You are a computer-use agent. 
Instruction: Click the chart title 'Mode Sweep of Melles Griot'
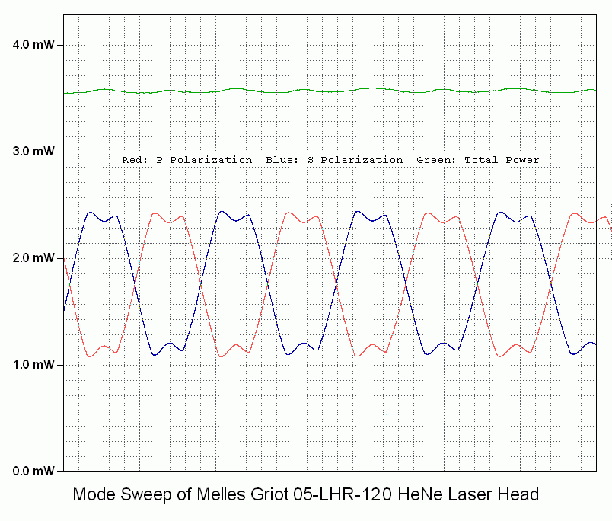[x=181, y=495]
